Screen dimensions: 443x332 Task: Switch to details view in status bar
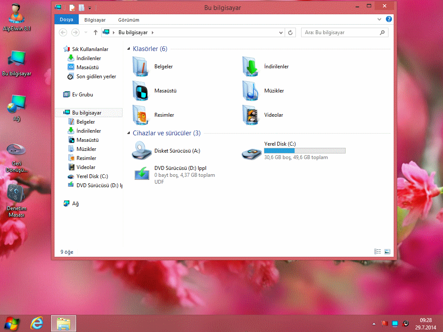coord(377,252)
